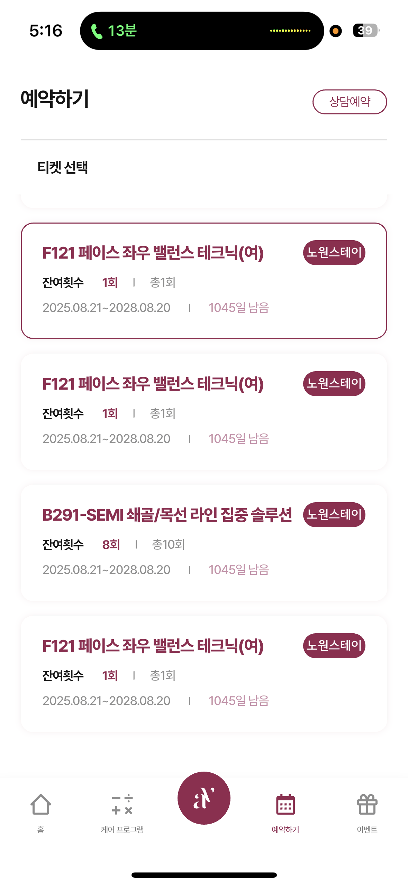
Task: Select F121 ticket directly above B291-SEMI card
Action: pos(204,411)
